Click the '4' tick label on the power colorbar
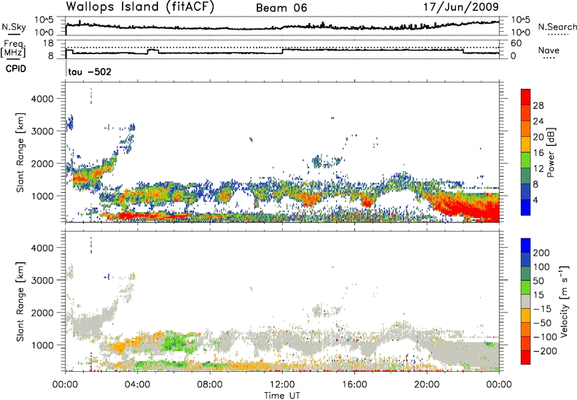 point(535,201)
